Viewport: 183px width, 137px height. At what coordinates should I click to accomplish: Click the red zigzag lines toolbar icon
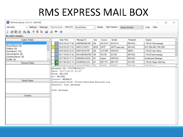(41, 32)
